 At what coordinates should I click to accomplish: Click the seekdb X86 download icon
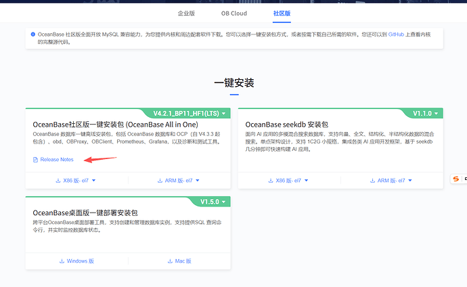271,181
